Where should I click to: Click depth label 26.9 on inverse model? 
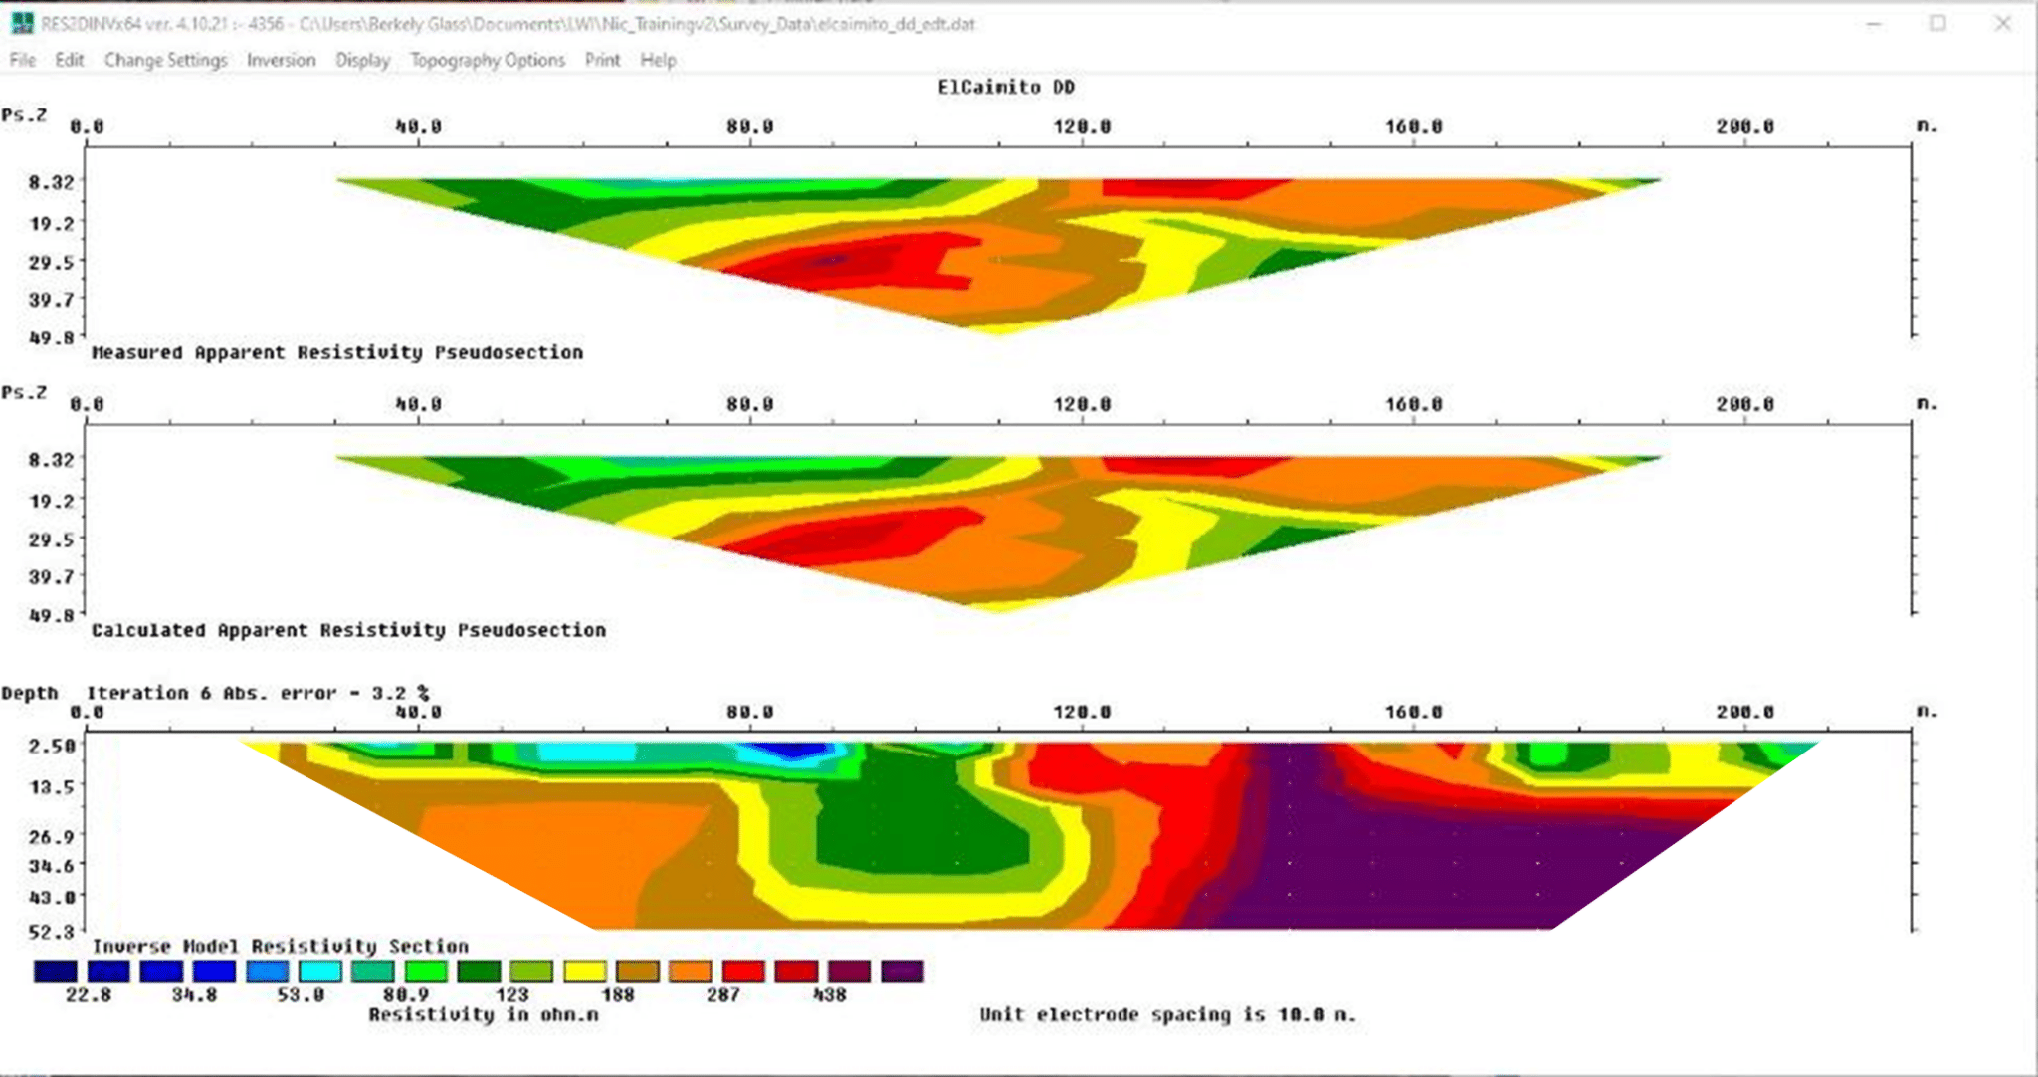point(52,836)
